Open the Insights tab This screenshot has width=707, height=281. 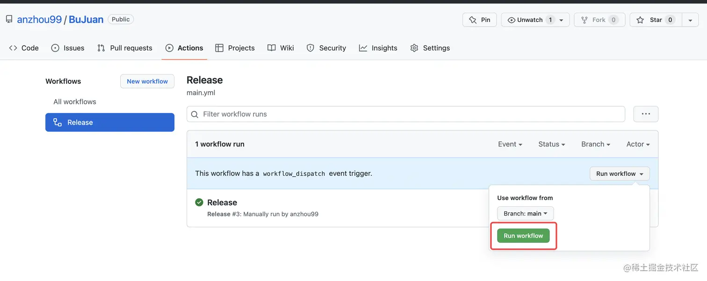[x=378, y=48]
